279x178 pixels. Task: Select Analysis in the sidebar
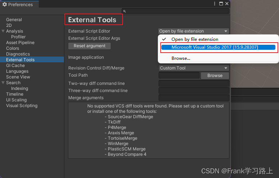click(x=15, y=31)
